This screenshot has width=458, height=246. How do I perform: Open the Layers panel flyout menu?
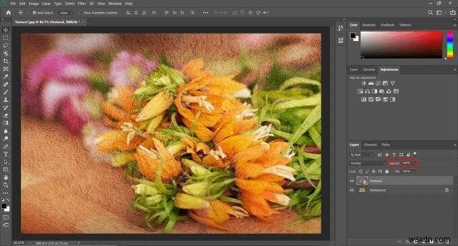coord(455,145)
